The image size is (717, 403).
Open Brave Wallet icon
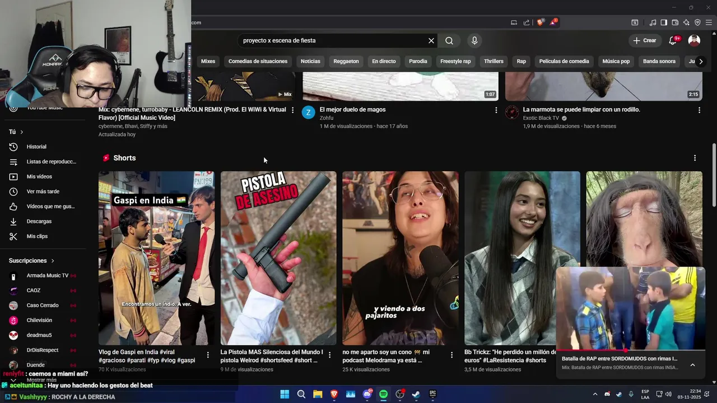tap(675, 22)
